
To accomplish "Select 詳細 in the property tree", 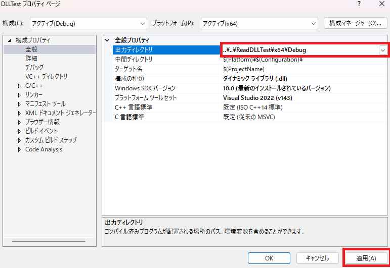I will tap(31, 59).
